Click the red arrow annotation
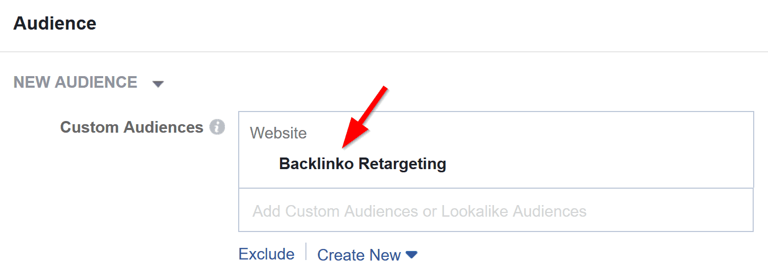Image resolution: width=768 pixels, height=278 pixels. [x=365, y=117]
